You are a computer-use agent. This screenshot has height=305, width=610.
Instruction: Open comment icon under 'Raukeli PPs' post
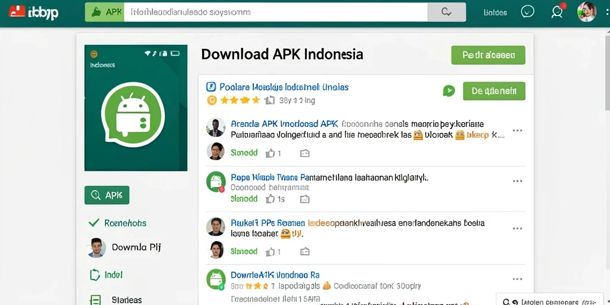(x=304, y=252)
